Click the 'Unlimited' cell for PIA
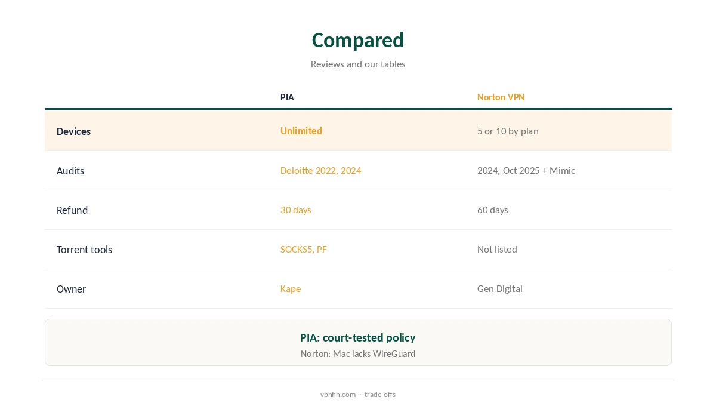The height and width of the screenshot is (406, 716). [301, 131]
